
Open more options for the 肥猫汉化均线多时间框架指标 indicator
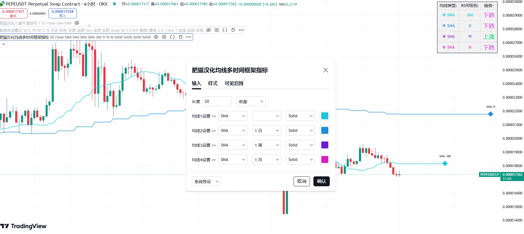tap(189, 37)
